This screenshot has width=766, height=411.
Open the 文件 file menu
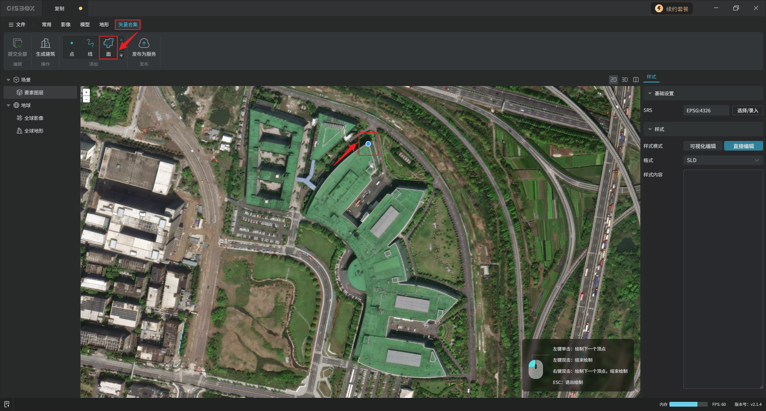pos(17,25)
